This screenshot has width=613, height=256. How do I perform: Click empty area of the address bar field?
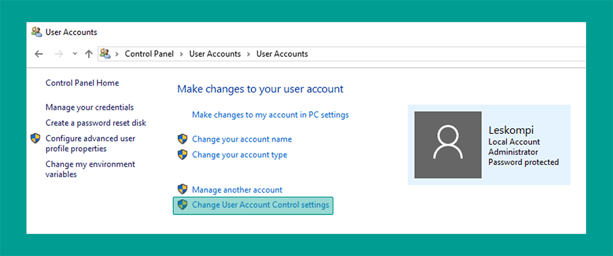(446, 54)
